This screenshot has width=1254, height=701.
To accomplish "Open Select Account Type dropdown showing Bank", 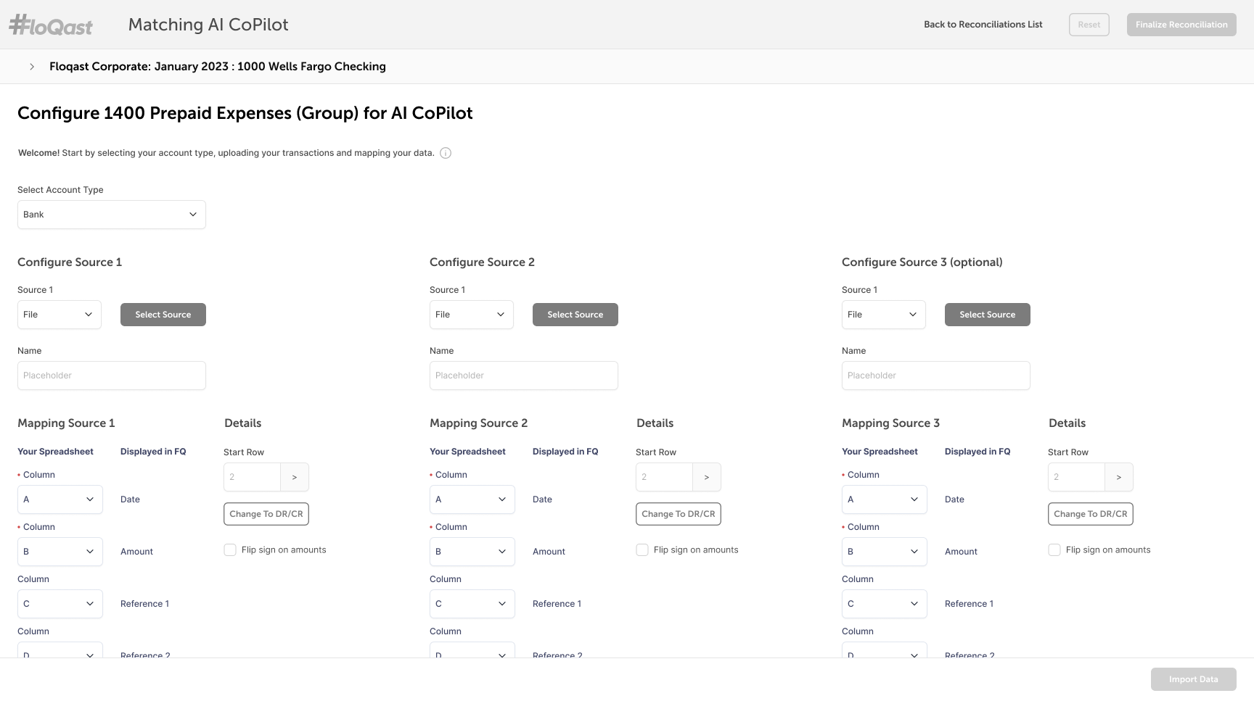I will [x=112, y=215].
